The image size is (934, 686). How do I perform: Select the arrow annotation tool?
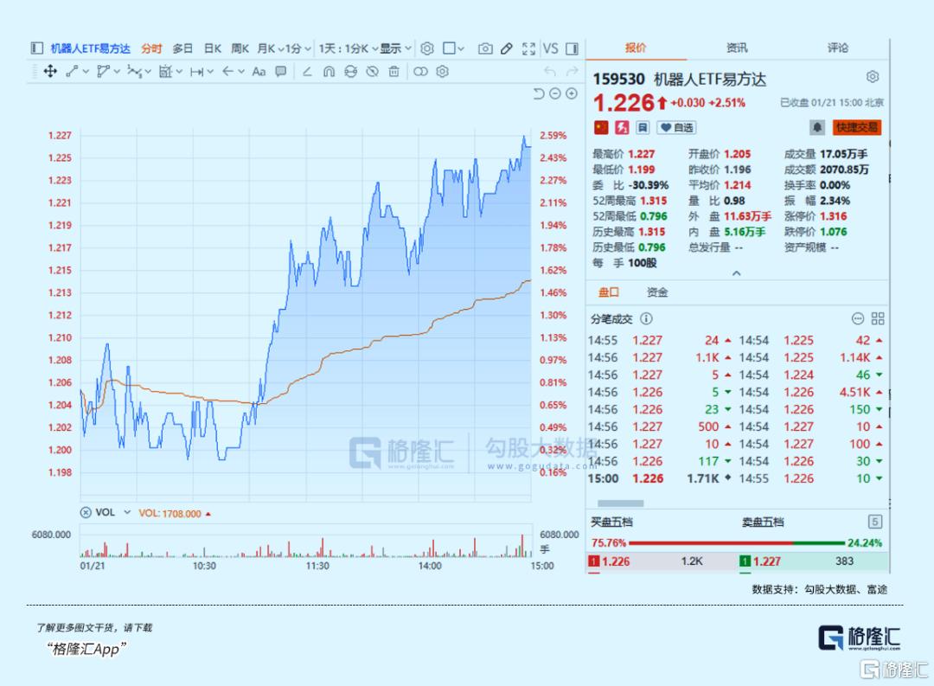tap(227, 72)
